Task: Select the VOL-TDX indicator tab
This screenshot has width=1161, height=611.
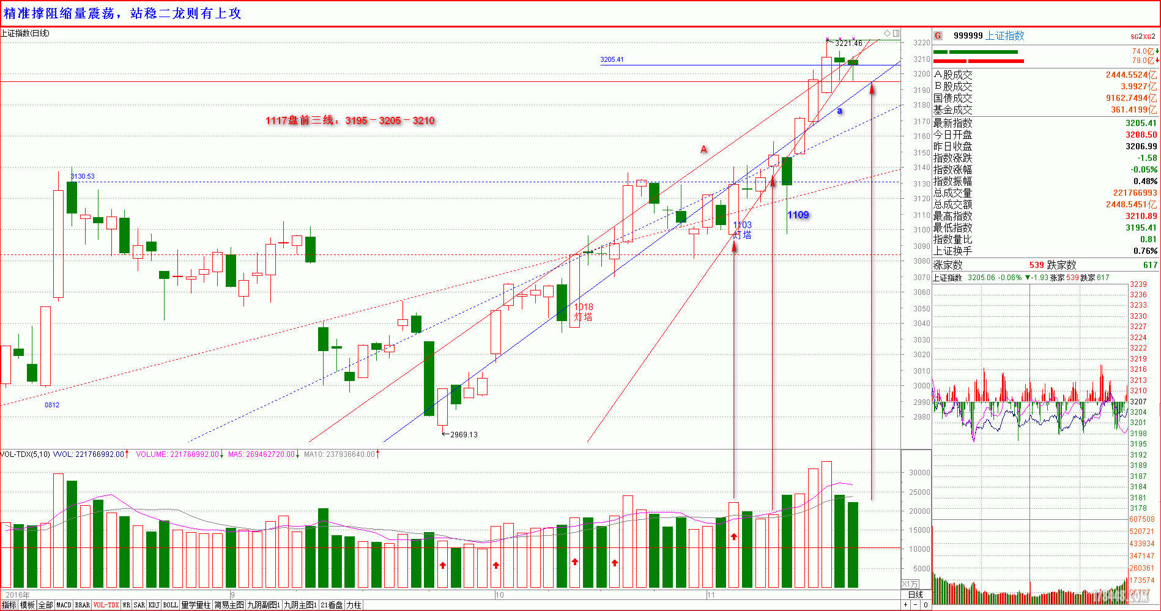Action: click(x=106, y=605)
